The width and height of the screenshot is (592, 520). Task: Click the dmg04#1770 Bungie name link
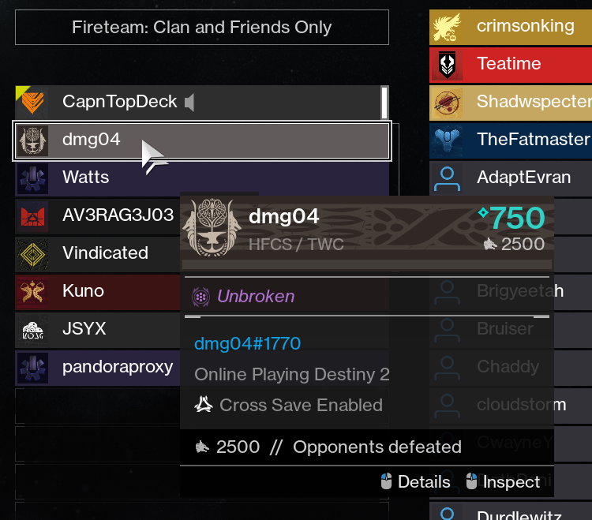point(247,344)
